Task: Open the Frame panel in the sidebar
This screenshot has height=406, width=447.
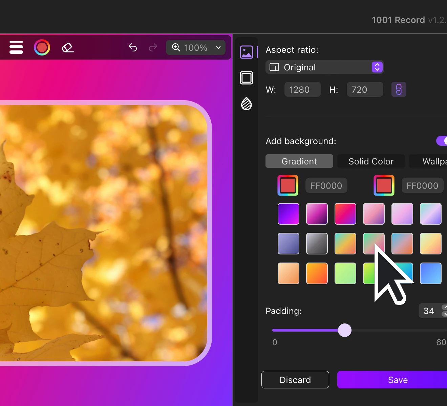Action: tap(247, 78)
